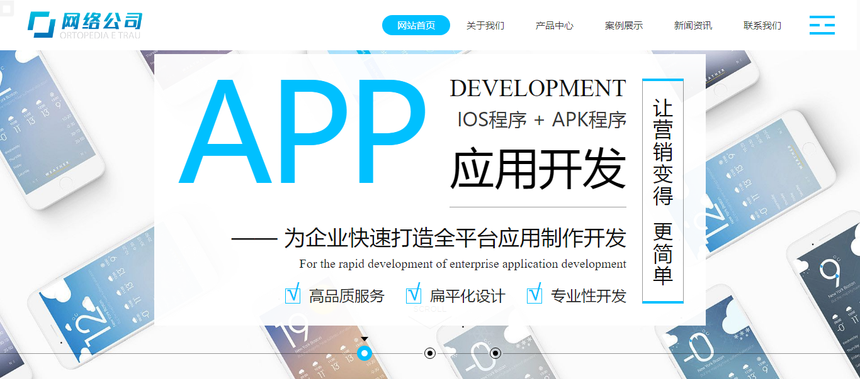Tick the 扁平化设计 checkbox icon
Screen dimensions: 860x379
pyautogui.click(x=414, y=294)
